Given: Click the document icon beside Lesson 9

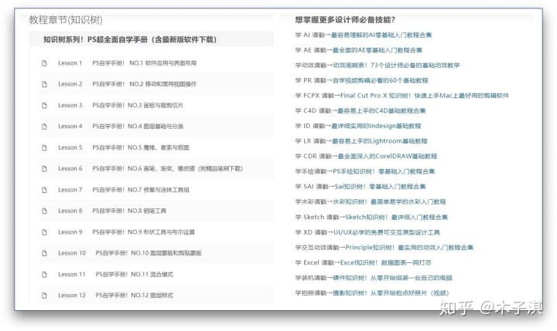Looking at the screenshot, I should 44,232.
